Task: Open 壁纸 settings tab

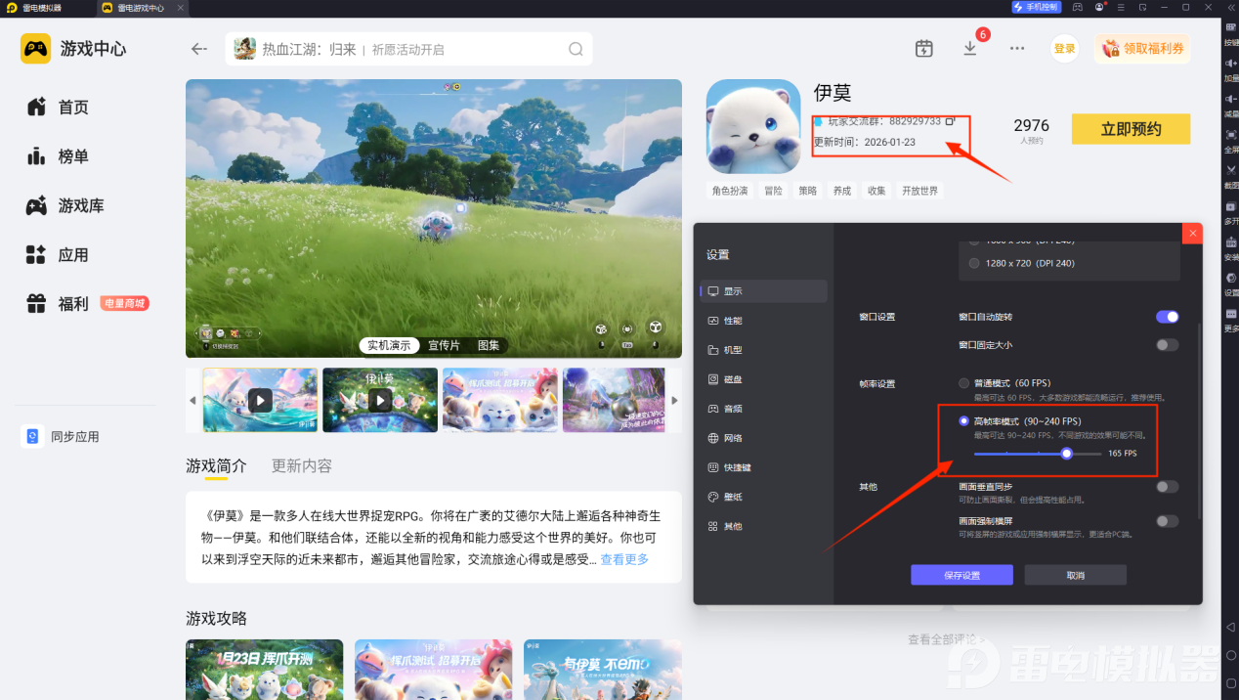Action: (763, 497)
